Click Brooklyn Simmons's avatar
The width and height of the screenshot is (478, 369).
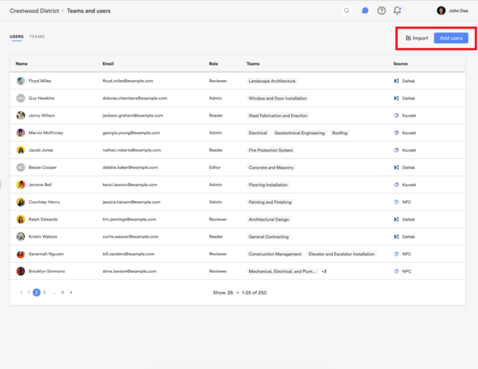[x=21, y=271]
